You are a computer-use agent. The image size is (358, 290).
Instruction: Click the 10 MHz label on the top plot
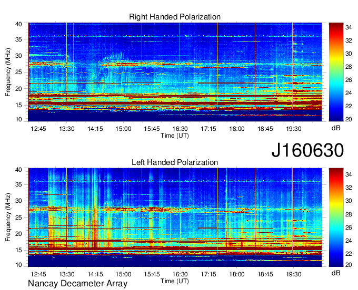pos(19,119)
